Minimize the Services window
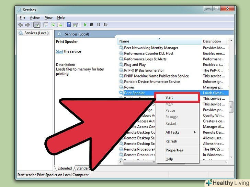 pyautogui.click(x=208, y=9)
